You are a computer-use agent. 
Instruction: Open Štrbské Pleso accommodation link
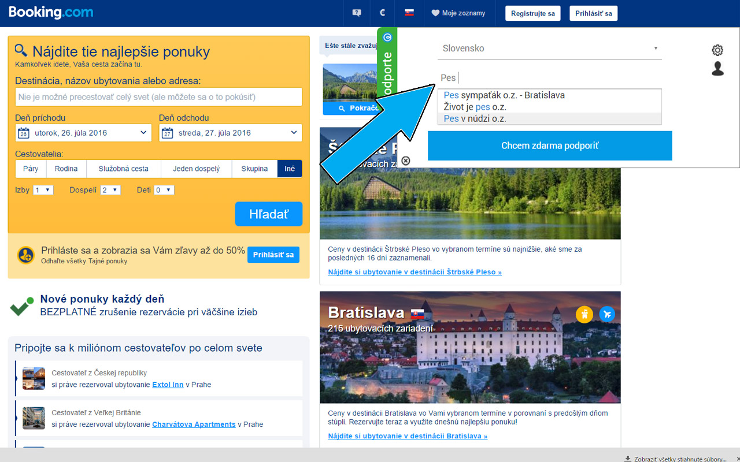coord(415,272)
